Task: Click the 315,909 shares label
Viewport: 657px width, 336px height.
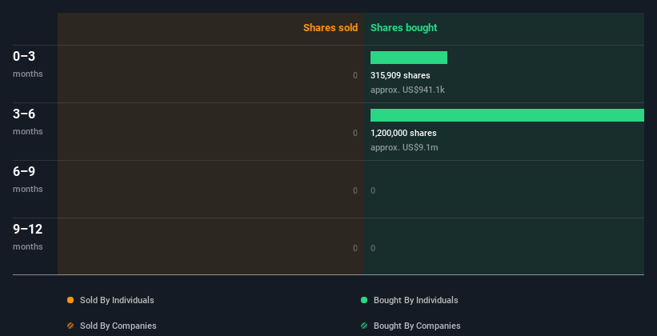Action: coord(400,75)
